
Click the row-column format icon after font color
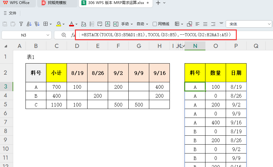[84, 24]
